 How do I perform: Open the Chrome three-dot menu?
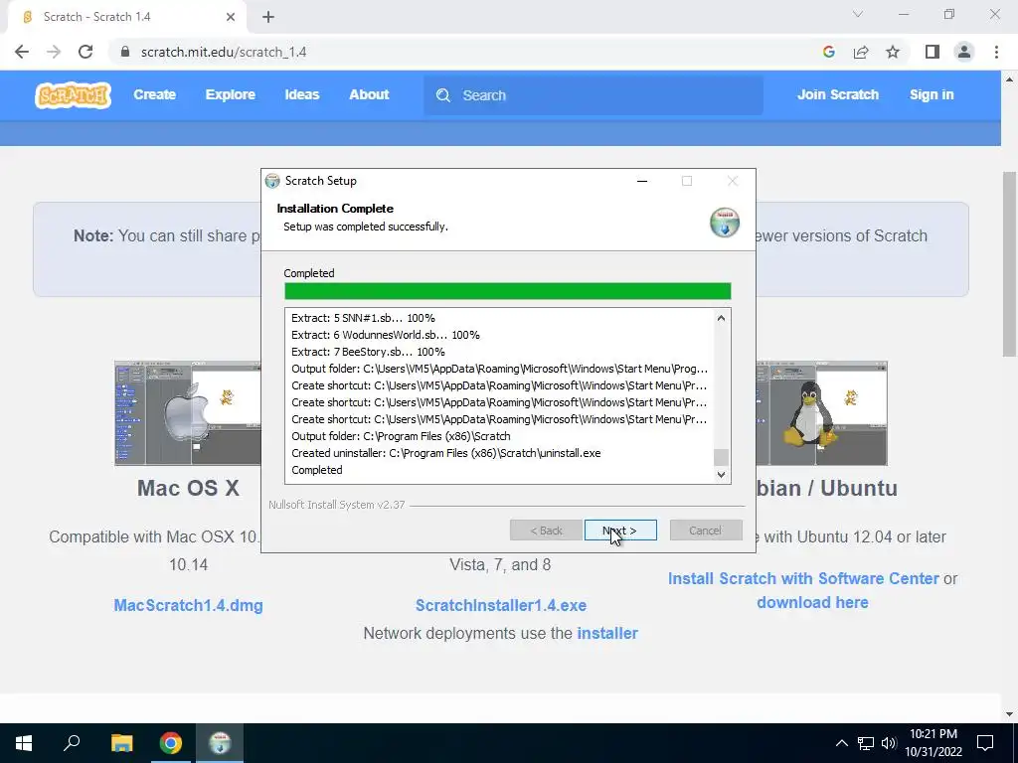[996, 52]
